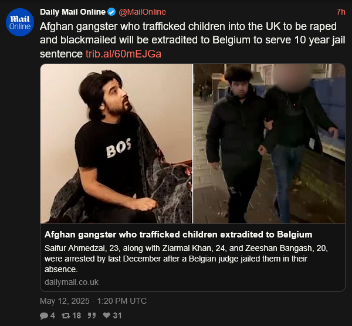Image resolution: width=352 pixels, height=326 pixels.
Task: Click the card description naming Saifur Ahmedzai
Action: click(186, 259)
